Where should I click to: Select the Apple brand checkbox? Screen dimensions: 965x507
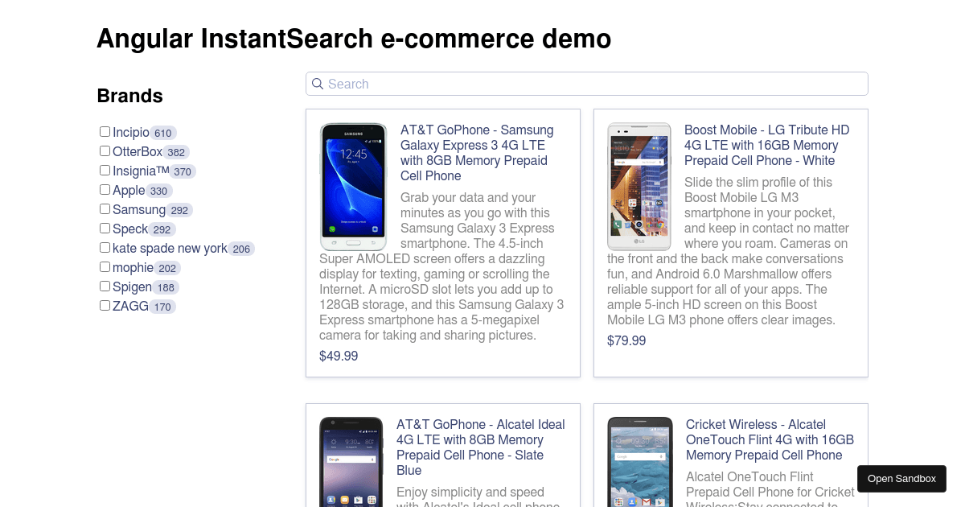pyautogui.click(x=105, y=190)
